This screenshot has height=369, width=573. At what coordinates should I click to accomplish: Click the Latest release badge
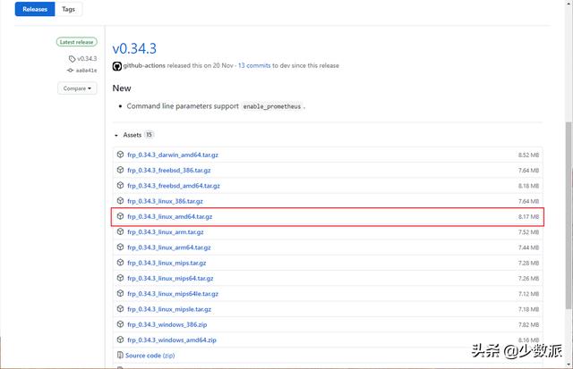(x=77, y=42)
